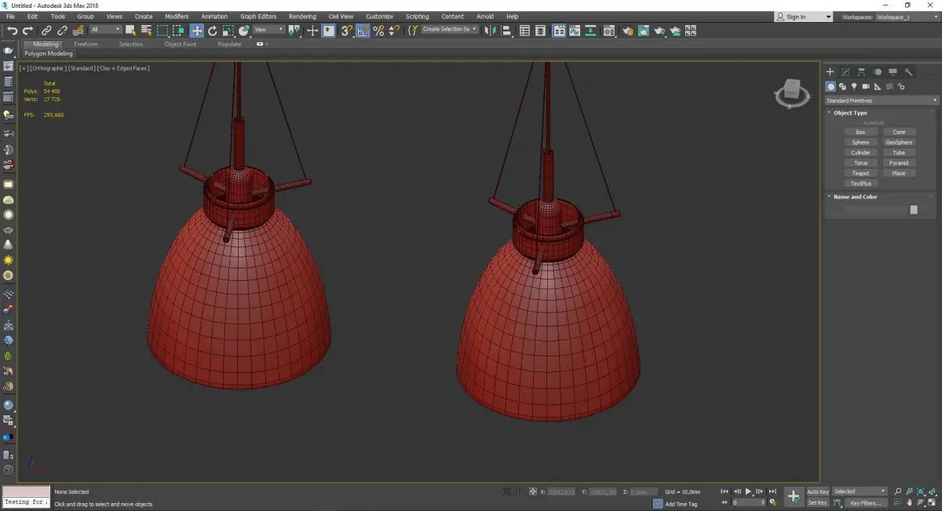Open the Modifiers menu
This screenshot has height=511, width=942.
(177, 16)
